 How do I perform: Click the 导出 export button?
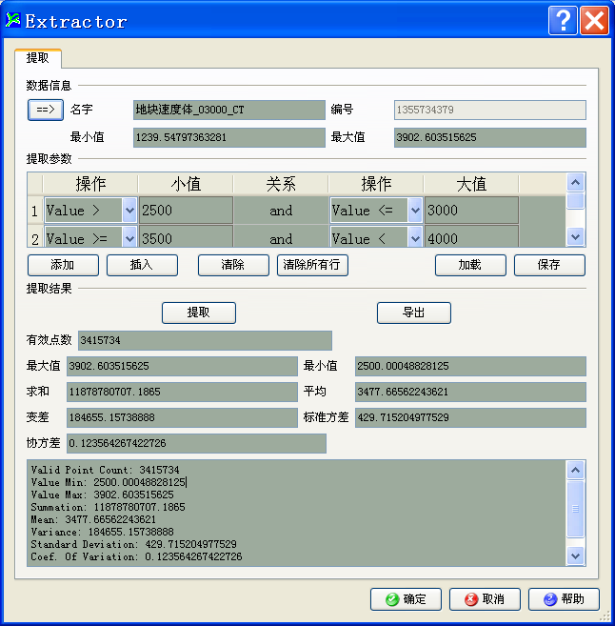click(x=413, y=313)
